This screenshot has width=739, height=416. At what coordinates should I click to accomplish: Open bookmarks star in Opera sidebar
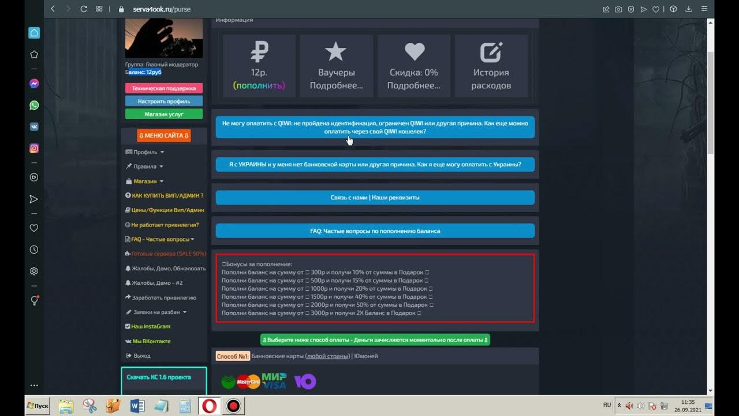tap(34, 54)
